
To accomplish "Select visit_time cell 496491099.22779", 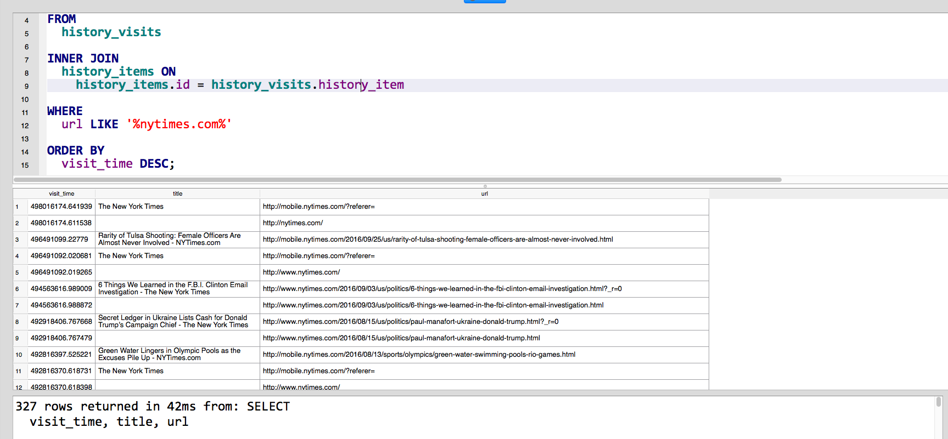I will [61, 240].
